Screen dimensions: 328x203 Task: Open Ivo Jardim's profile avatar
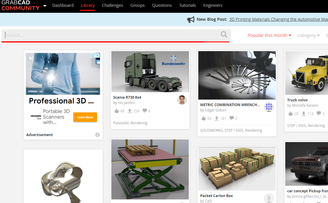[182, 100]
